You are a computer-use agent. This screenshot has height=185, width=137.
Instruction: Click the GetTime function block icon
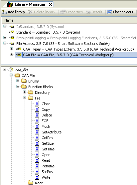[37, 149]
